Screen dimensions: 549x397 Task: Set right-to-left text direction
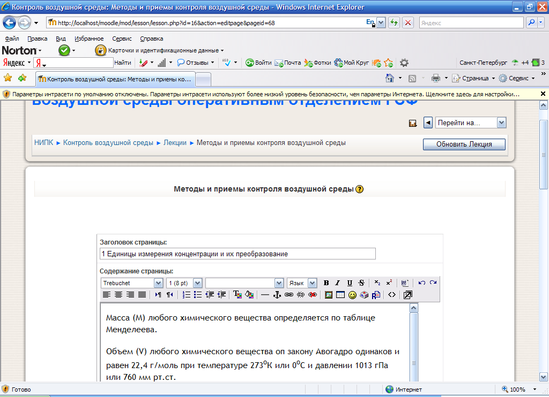(x=170, y=295)
